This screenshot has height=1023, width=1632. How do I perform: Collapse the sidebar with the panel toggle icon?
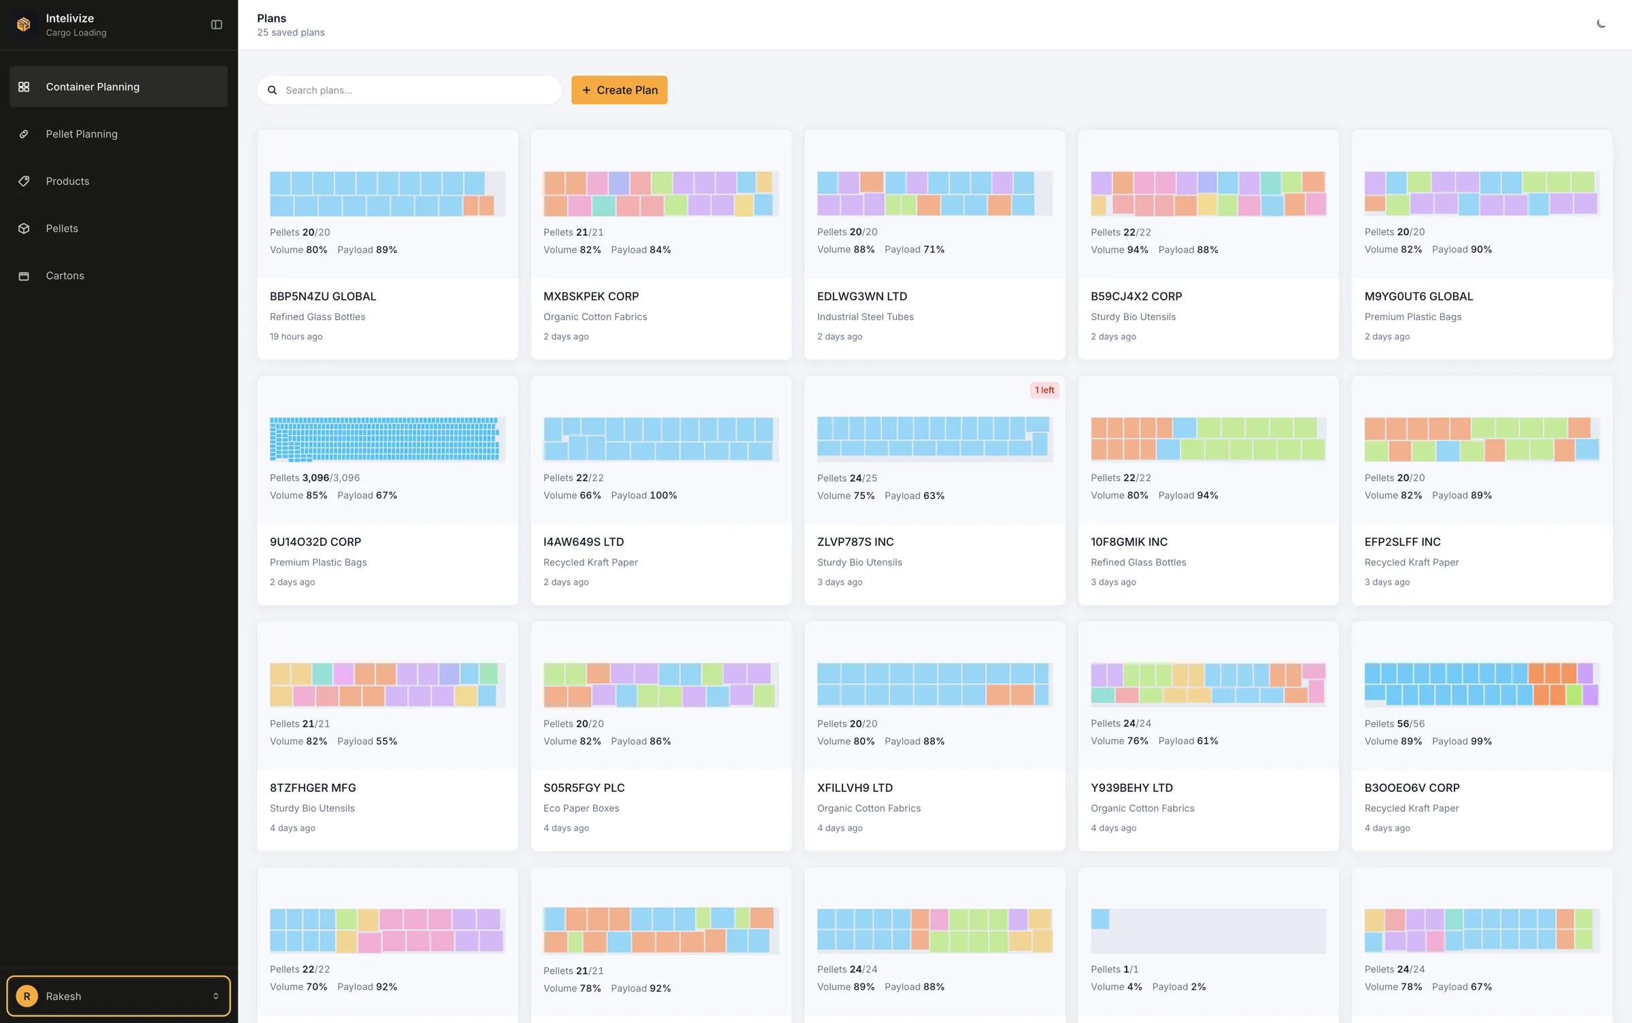pyautogui.click(x=216, y=24)
